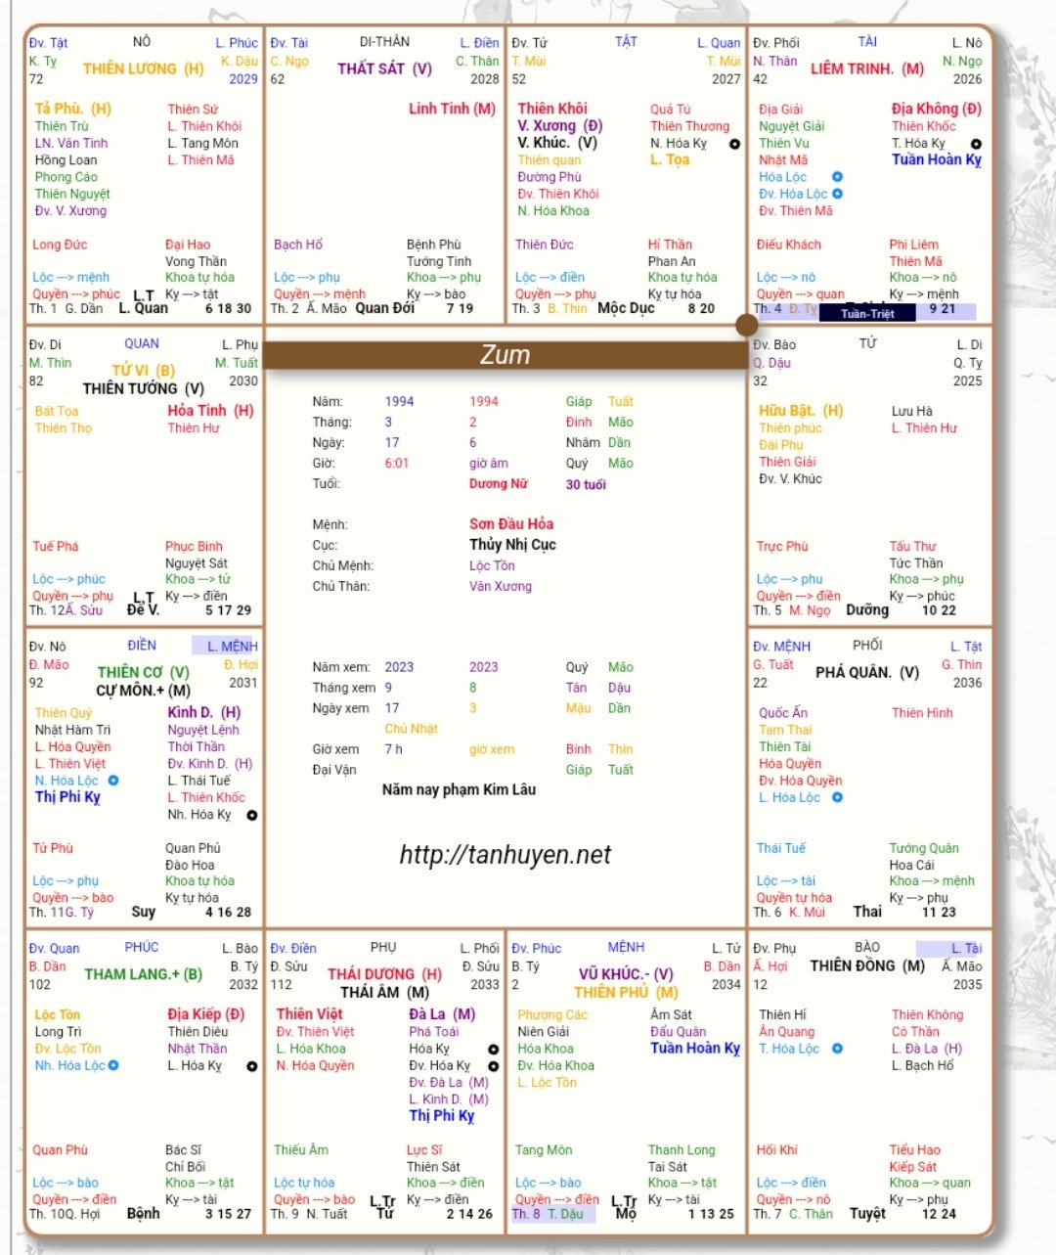Click the black dot next to T. Hóa Kỵ
Screen dimensions: 1056x1255
(x=975, y=144)
